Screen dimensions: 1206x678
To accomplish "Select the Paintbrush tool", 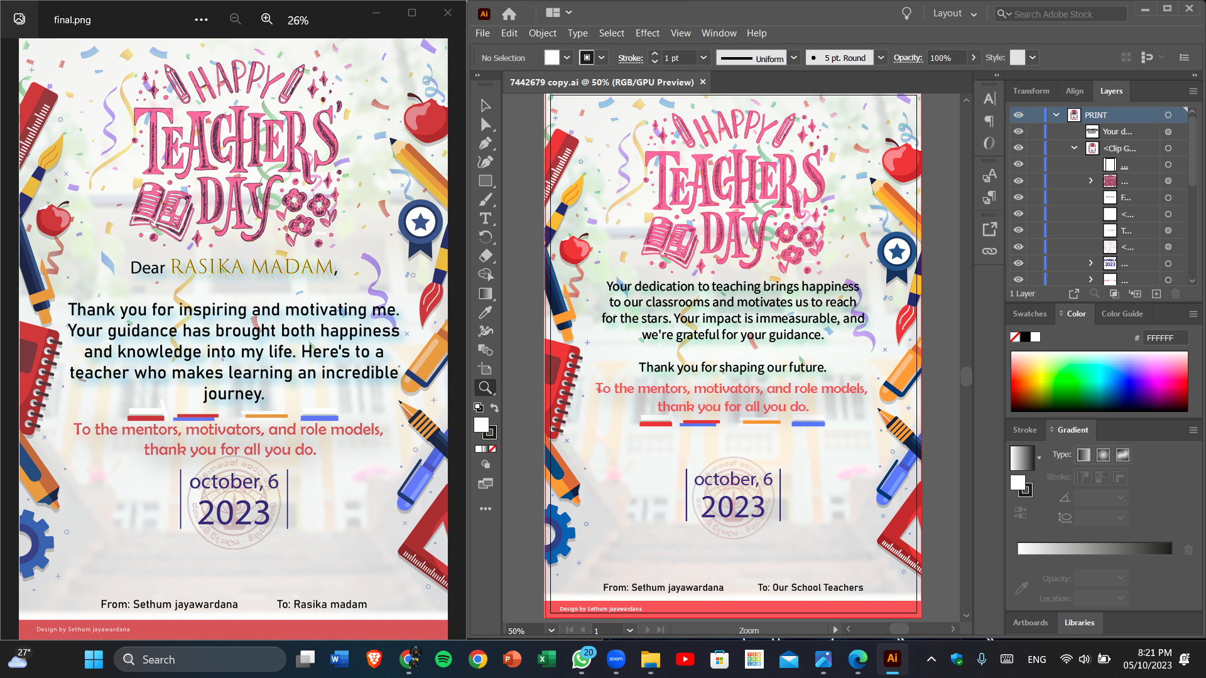I will coord(485,200).
